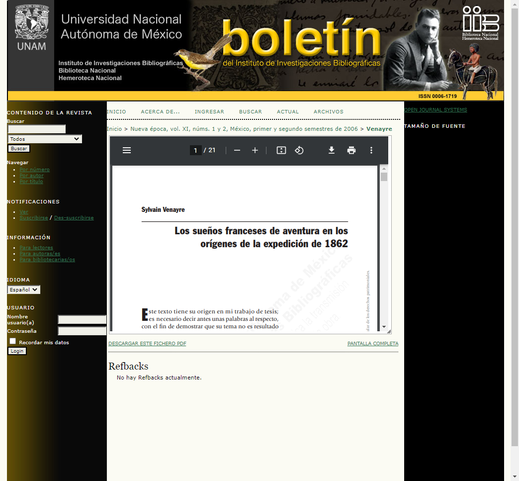Open PANTALLA COMPLETA link
The height and width of the screenshot is (481, 519).
pos(373,344)
